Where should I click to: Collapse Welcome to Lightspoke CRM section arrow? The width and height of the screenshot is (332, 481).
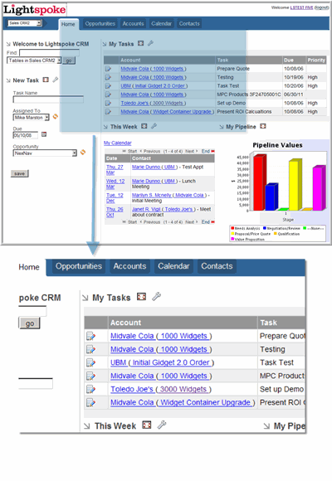click(x=8, y=44)
